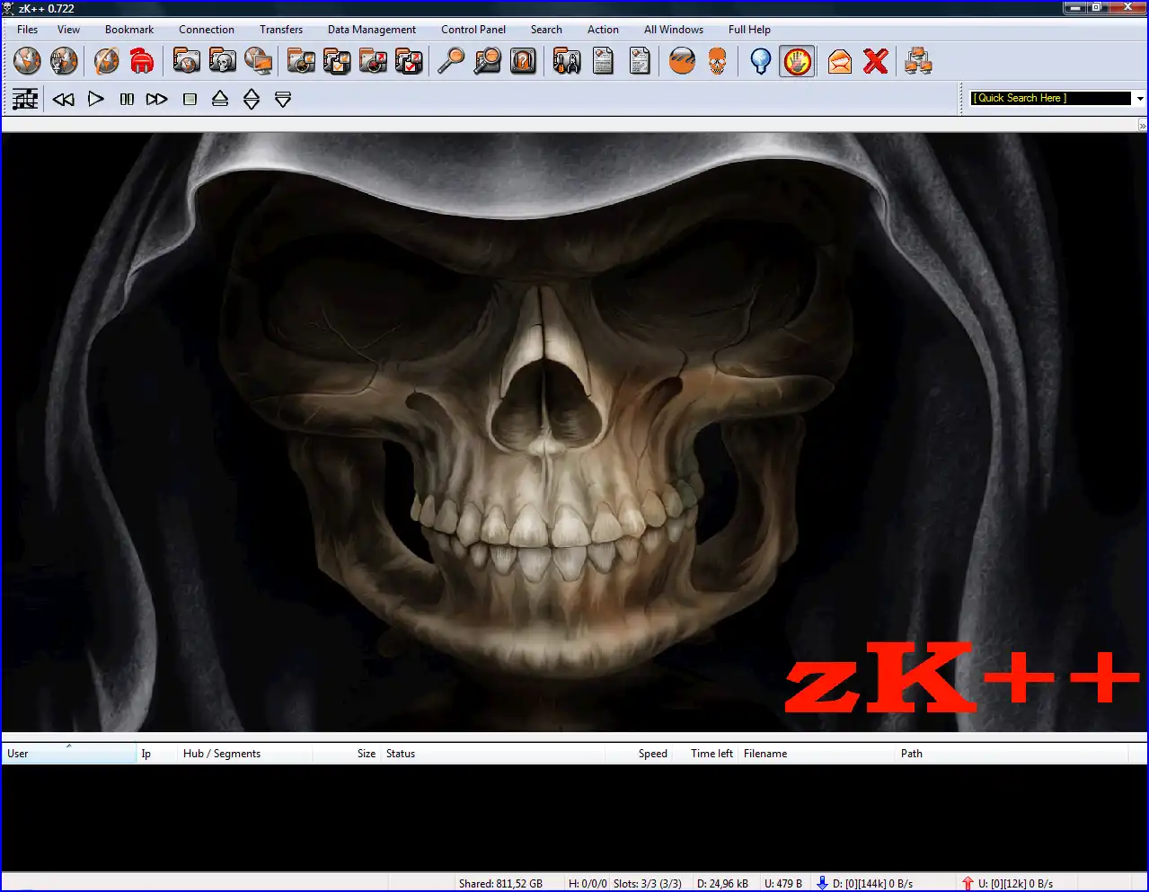Click the globe icon with a plug
The image size is (1149, 892).
pos(64,61)
